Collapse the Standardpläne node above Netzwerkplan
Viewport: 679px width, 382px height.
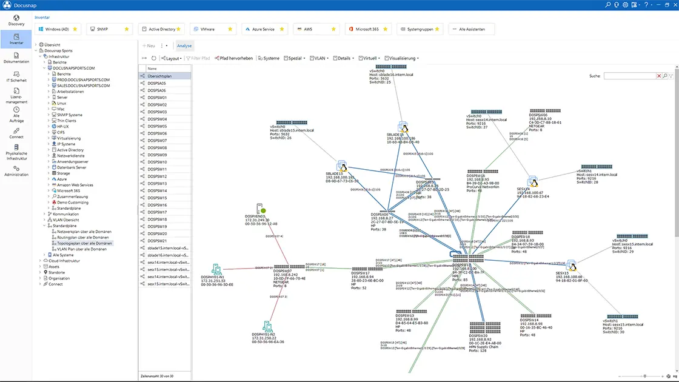coord(44,226)
